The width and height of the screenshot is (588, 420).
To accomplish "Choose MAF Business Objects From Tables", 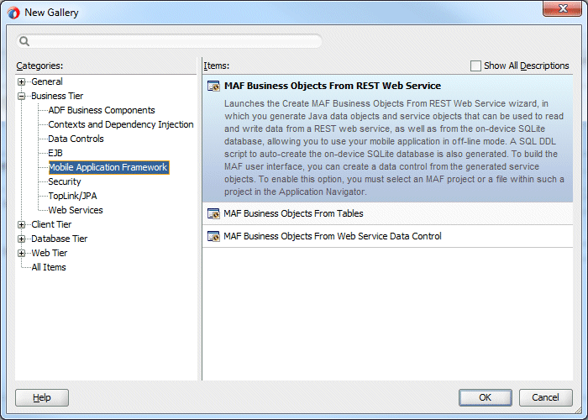I will tap(387, 213).
